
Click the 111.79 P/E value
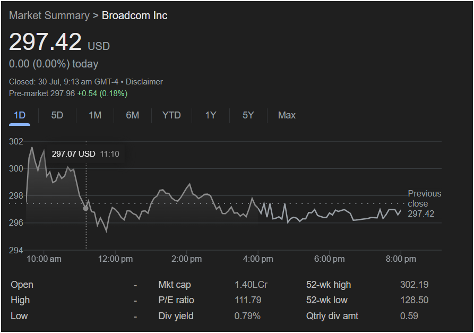tap(248, 300)
